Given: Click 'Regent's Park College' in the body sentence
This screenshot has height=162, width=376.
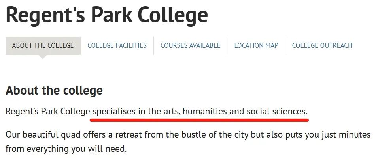Looking at the screenshot, I should 48,111.
